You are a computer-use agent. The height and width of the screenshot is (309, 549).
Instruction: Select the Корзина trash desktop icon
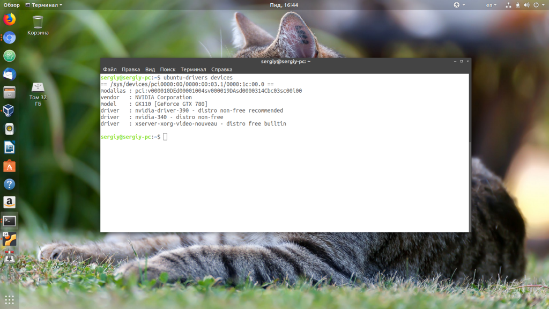tap(38, 26)
